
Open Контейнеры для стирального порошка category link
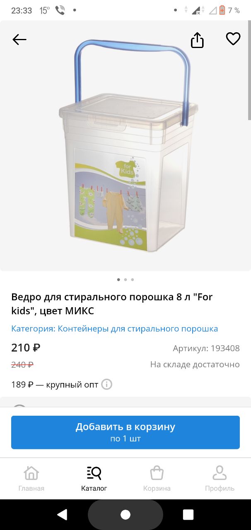coord(138,329)
